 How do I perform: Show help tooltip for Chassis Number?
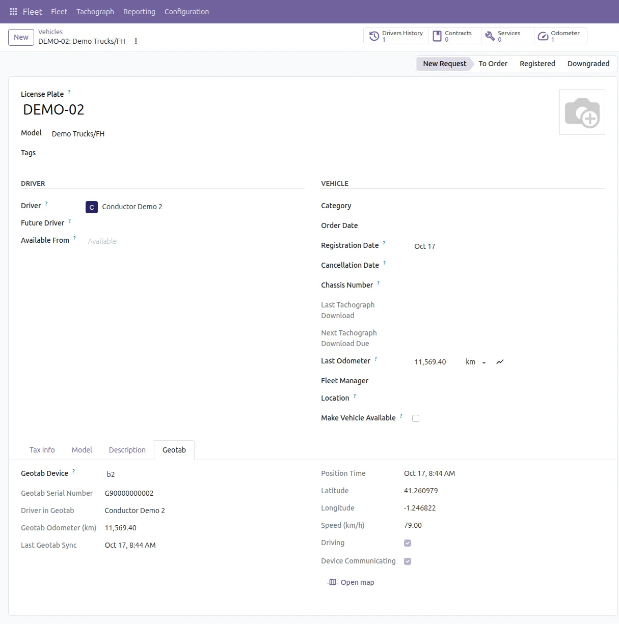(x=379, y=283)
